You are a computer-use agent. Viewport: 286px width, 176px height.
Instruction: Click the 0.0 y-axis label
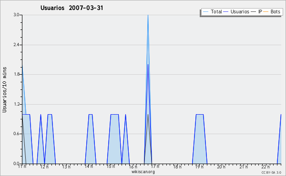(x=16, y=164)
